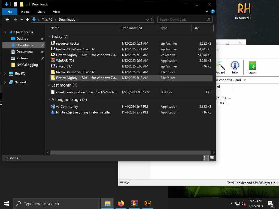
Task: Click the Back navigation arrow
Action: [x=7, y=20]
